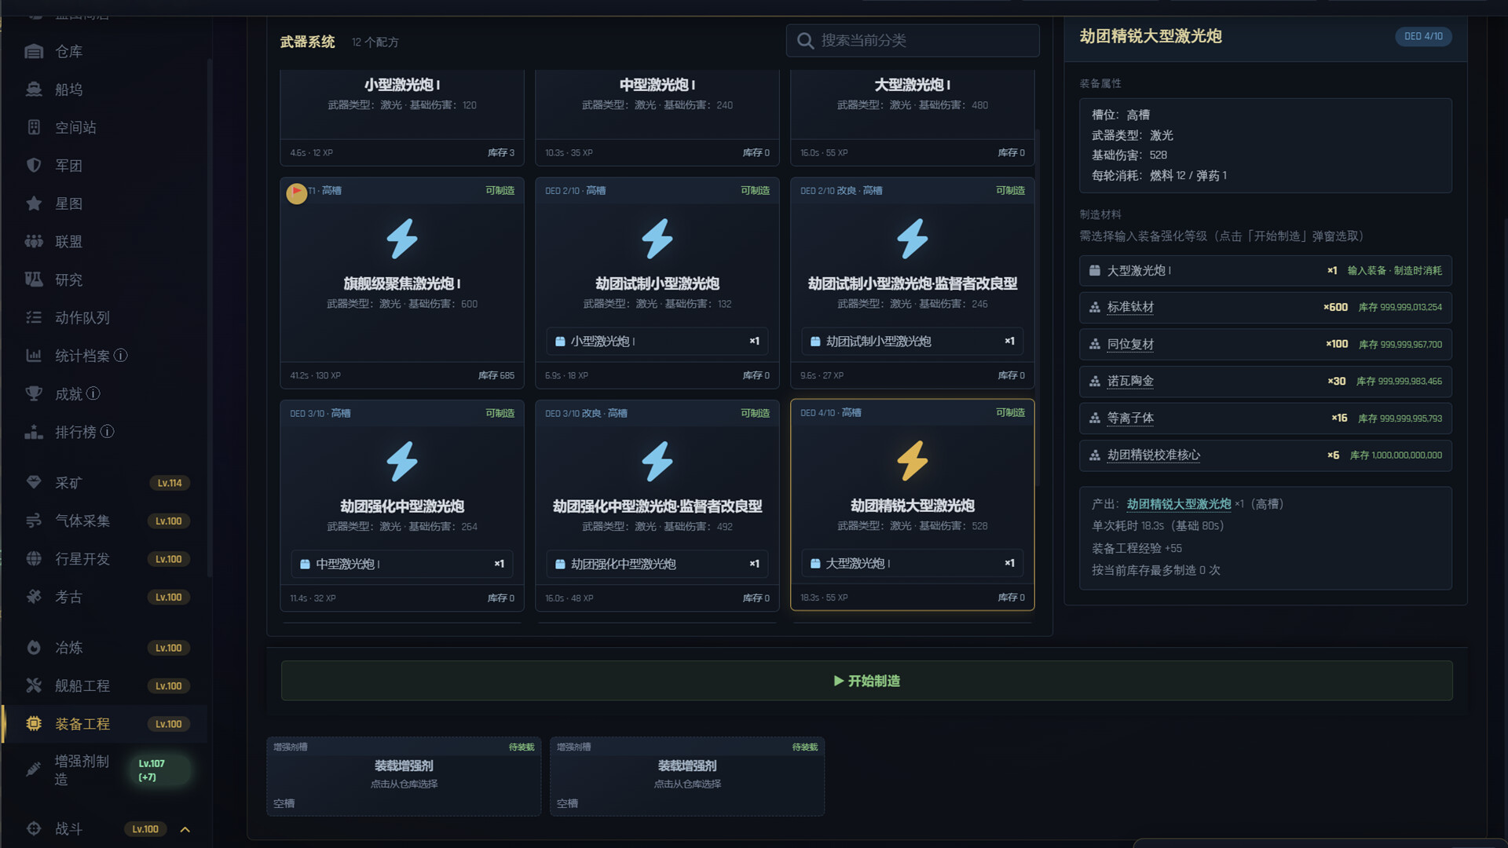
Task: Click the info icon beside 成就
Action: click(93, 393)
